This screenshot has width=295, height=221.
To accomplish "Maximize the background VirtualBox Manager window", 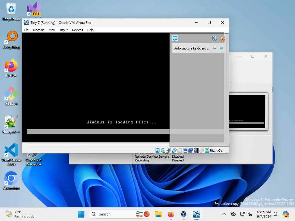I will [253, 56].
